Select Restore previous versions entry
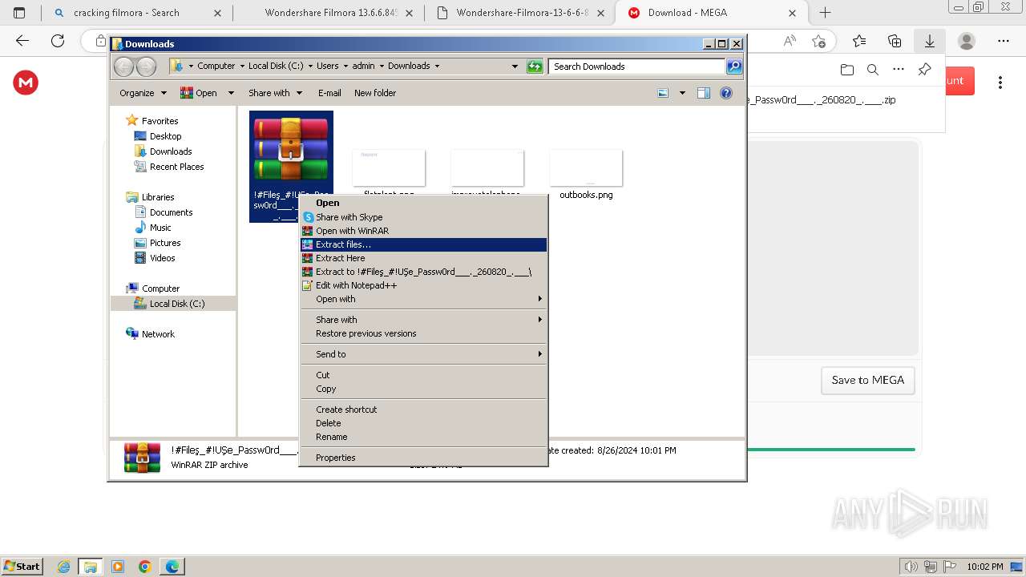The width and height of the screenshot is (1026, 577). [x=423, y=333]
